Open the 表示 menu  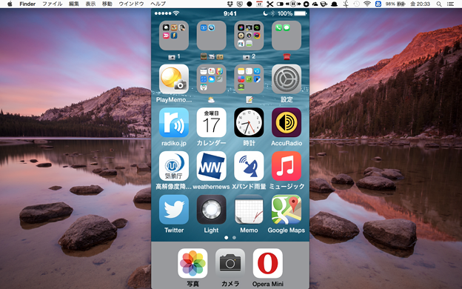[x=90, y=4]
